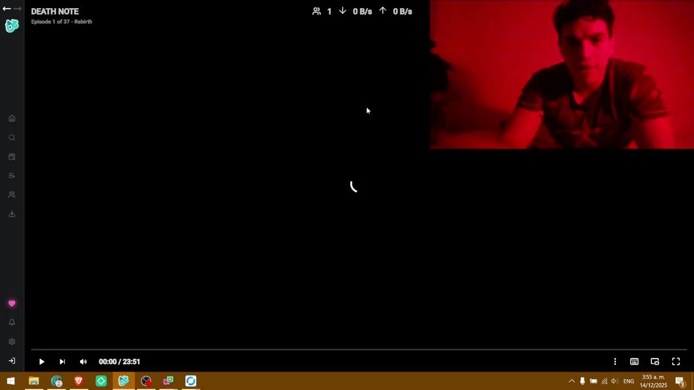Open the Windows Start menu

tap(11, 381)
